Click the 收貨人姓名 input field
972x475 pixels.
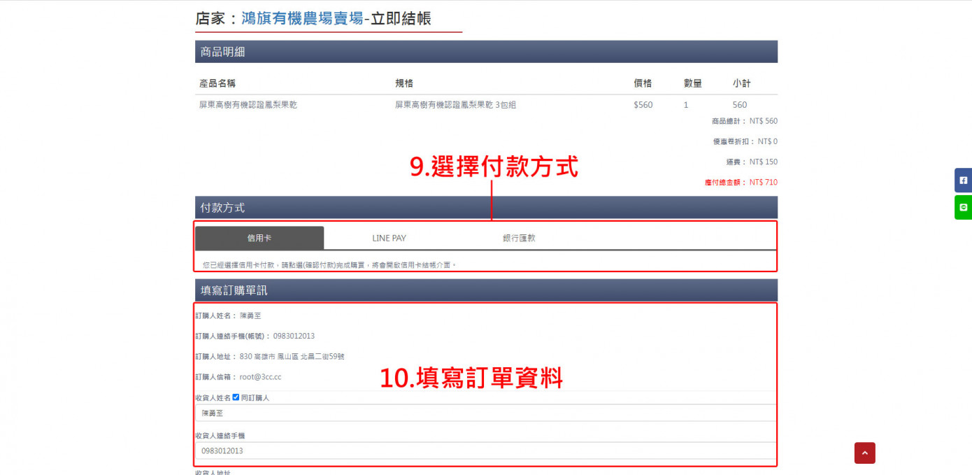(x=486, y=413)
